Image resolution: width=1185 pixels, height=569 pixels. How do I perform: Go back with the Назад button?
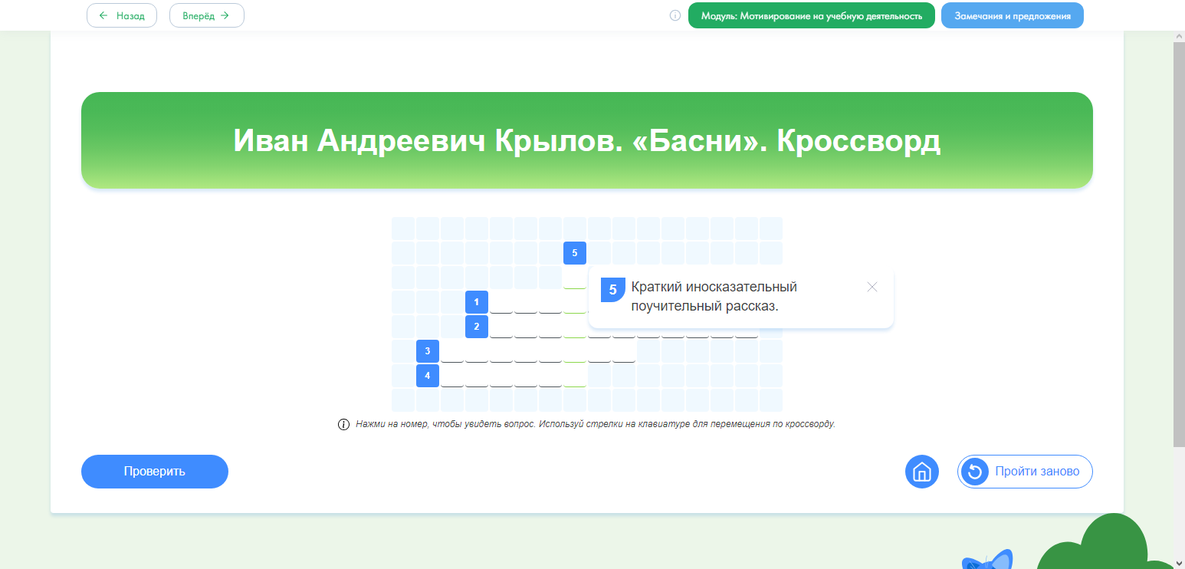(x=122, y=15)
